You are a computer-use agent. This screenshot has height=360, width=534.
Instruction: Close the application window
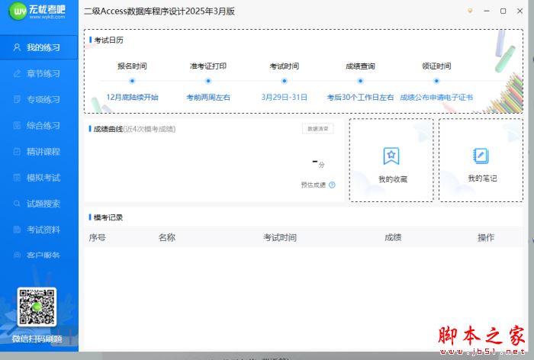[x=520, y=11]
